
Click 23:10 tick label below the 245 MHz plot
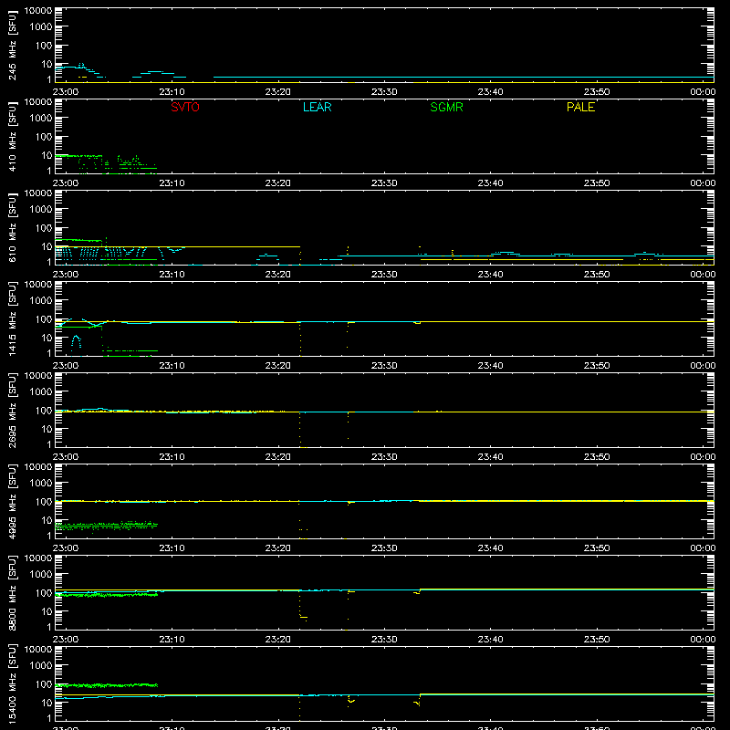pos(172,92)
